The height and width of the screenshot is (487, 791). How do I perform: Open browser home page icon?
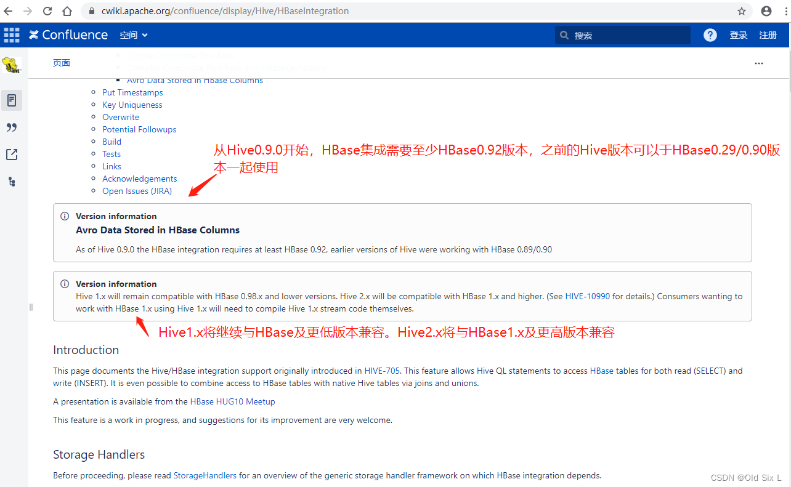[x=67, y=11]
